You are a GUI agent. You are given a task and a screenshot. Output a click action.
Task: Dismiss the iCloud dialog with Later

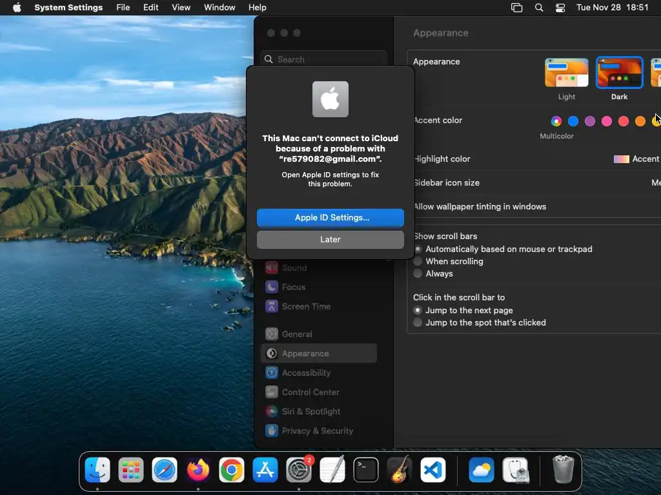pyautogui.click(x=330, y=240)
